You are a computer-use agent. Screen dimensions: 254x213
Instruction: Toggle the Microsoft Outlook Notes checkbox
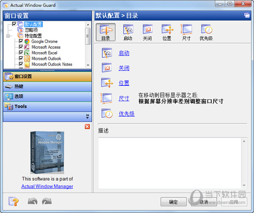21,64
